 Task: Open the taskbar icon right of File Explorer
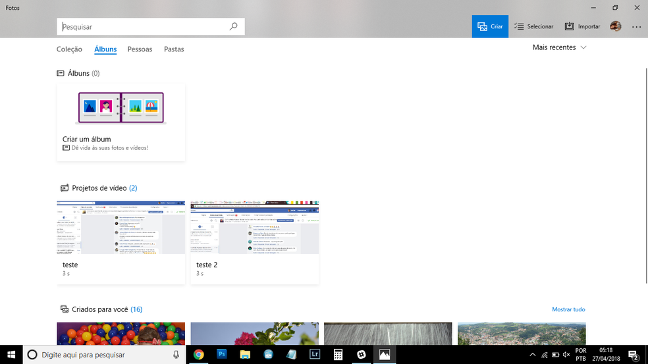[x=268, y=355]
